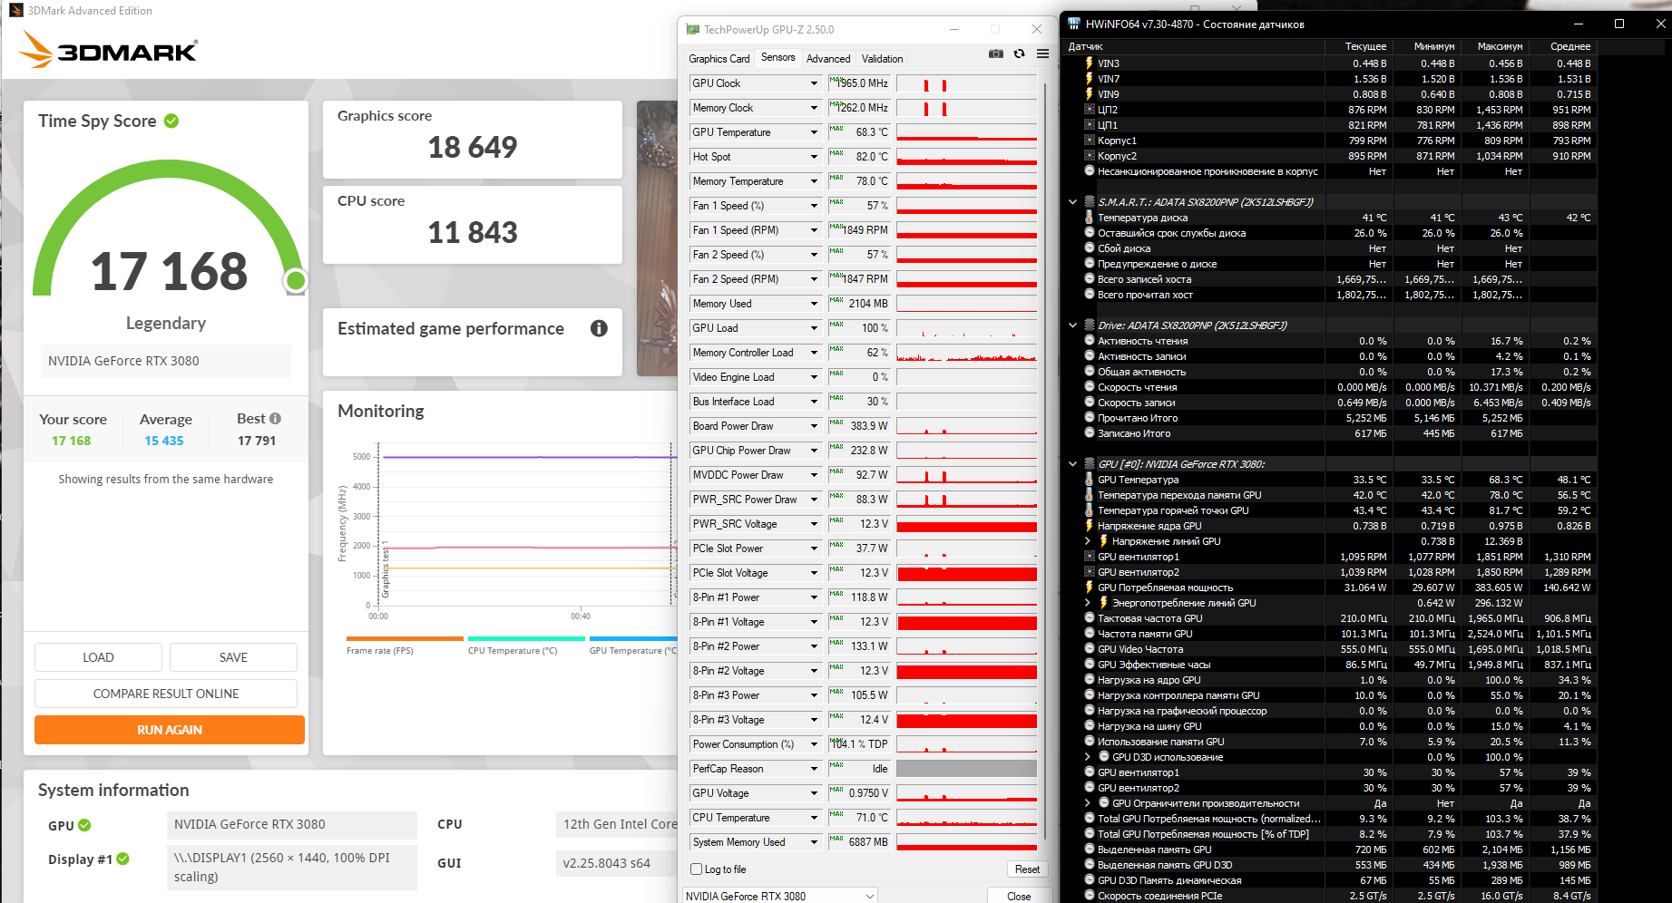This screenshot has width=1672, height=903.
Task: Click the orange RUN AGAIN button
Action: pyautogui.click(x=170, y=730)
